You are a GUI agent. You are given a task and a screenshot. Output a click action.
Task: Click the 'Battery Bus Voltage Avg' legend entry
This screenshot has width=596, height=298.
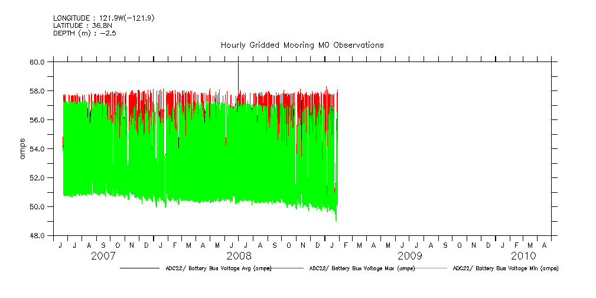216,268
